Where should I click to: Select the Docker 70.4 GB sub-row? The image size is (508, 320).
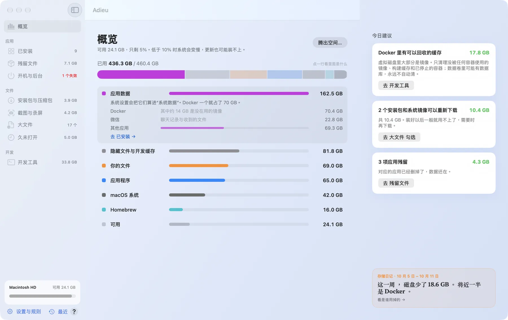[226, 111]
